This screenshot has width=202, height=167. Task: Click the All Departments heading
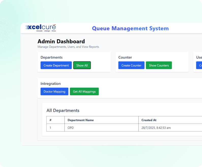click(x=63, y=110)
